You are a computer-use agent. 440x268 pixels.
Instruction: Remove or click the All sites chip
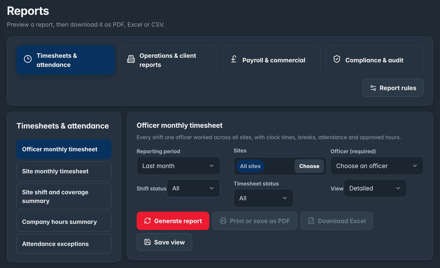250,166
